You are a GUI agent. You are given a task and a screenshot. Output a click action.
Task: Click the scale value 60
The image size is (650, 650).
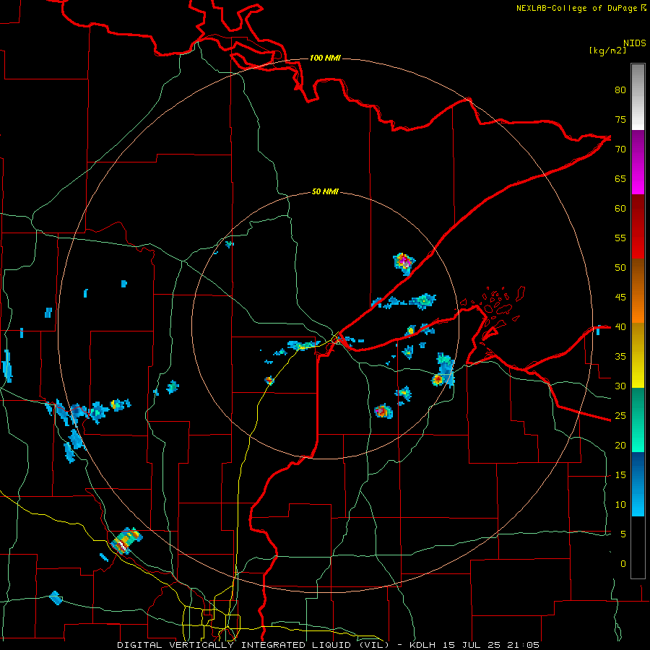pos(620,209)
